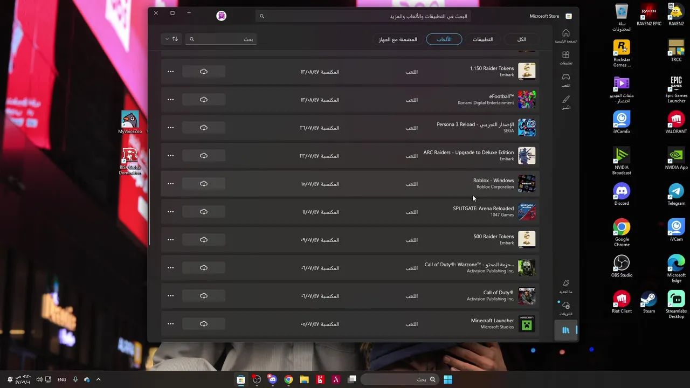Open Epic Games Launcher desktop shortcut
690x388 pixels.
coord(676,89)
